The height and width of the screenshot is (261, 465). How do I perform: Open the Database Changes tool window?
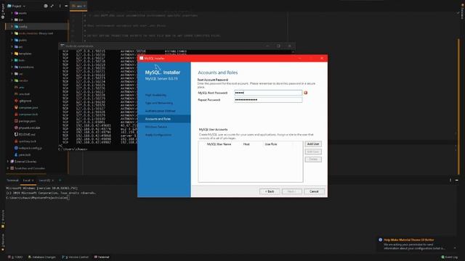42,257
